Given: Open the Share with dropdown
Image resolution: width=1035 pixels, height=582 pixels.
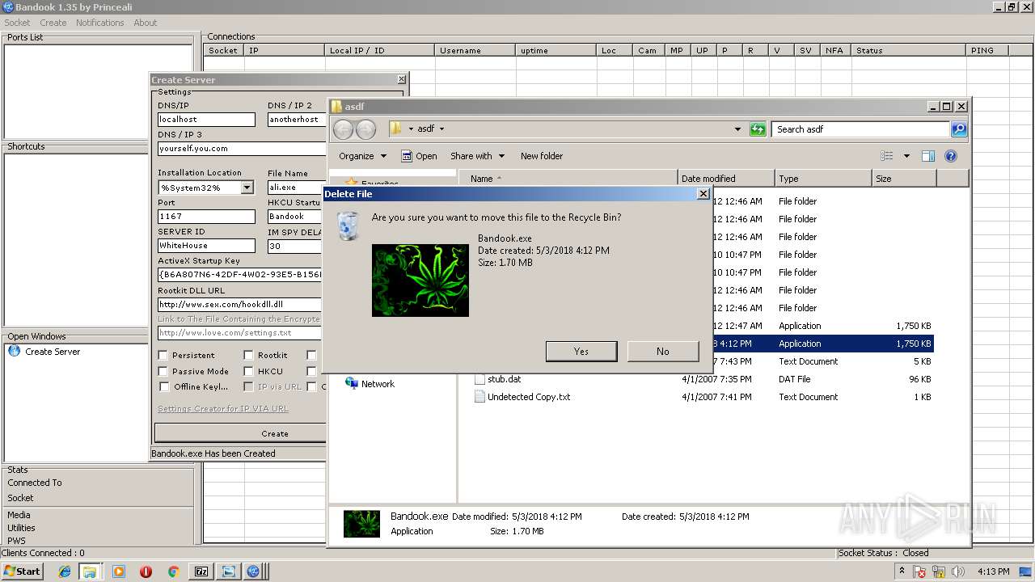Looking at the screenshot, I should click(477, 156).
